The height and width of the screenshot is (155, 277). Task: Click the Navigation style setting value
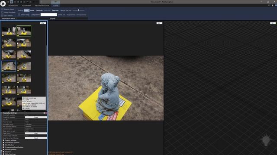point(36,124)
